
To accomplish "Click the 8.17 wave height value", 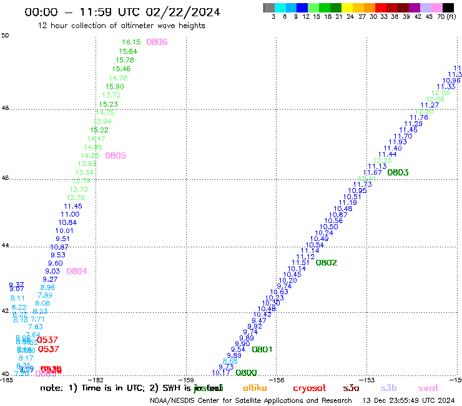I will (x=26, y=359).
